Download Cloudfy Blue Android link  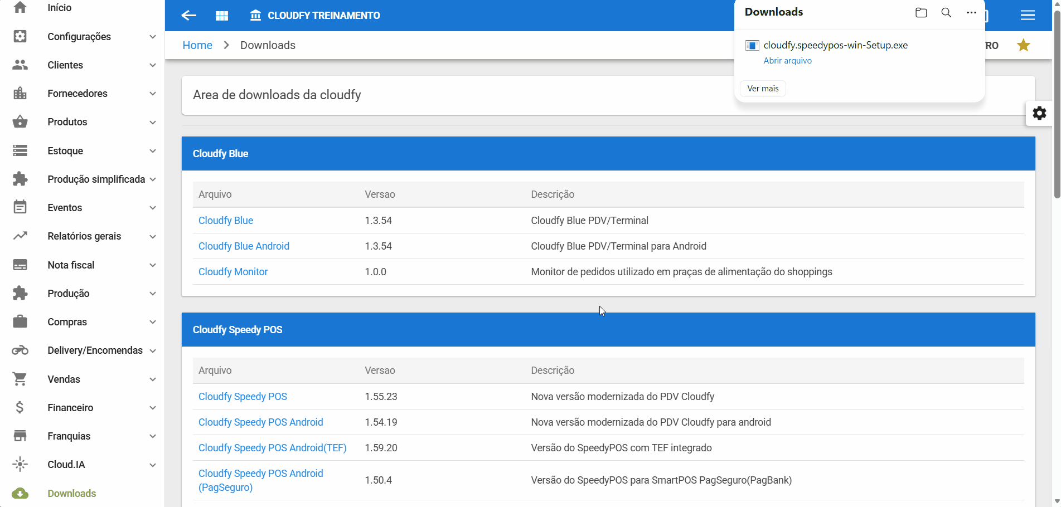pos(244,246)
